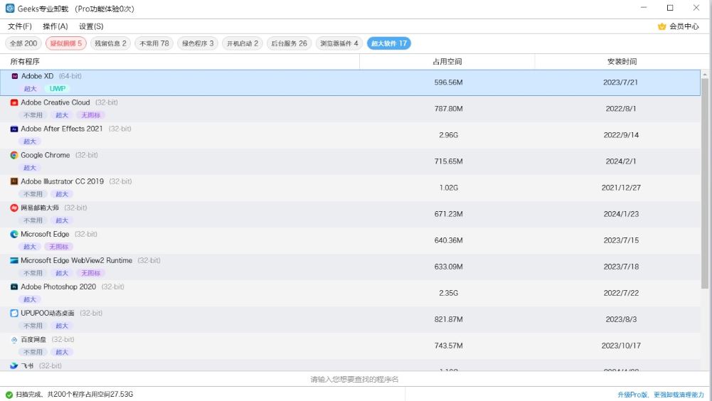Click the After Effects 2021 icon
Image resolution: width=712 pixels, height=401 pixels.
14,129
